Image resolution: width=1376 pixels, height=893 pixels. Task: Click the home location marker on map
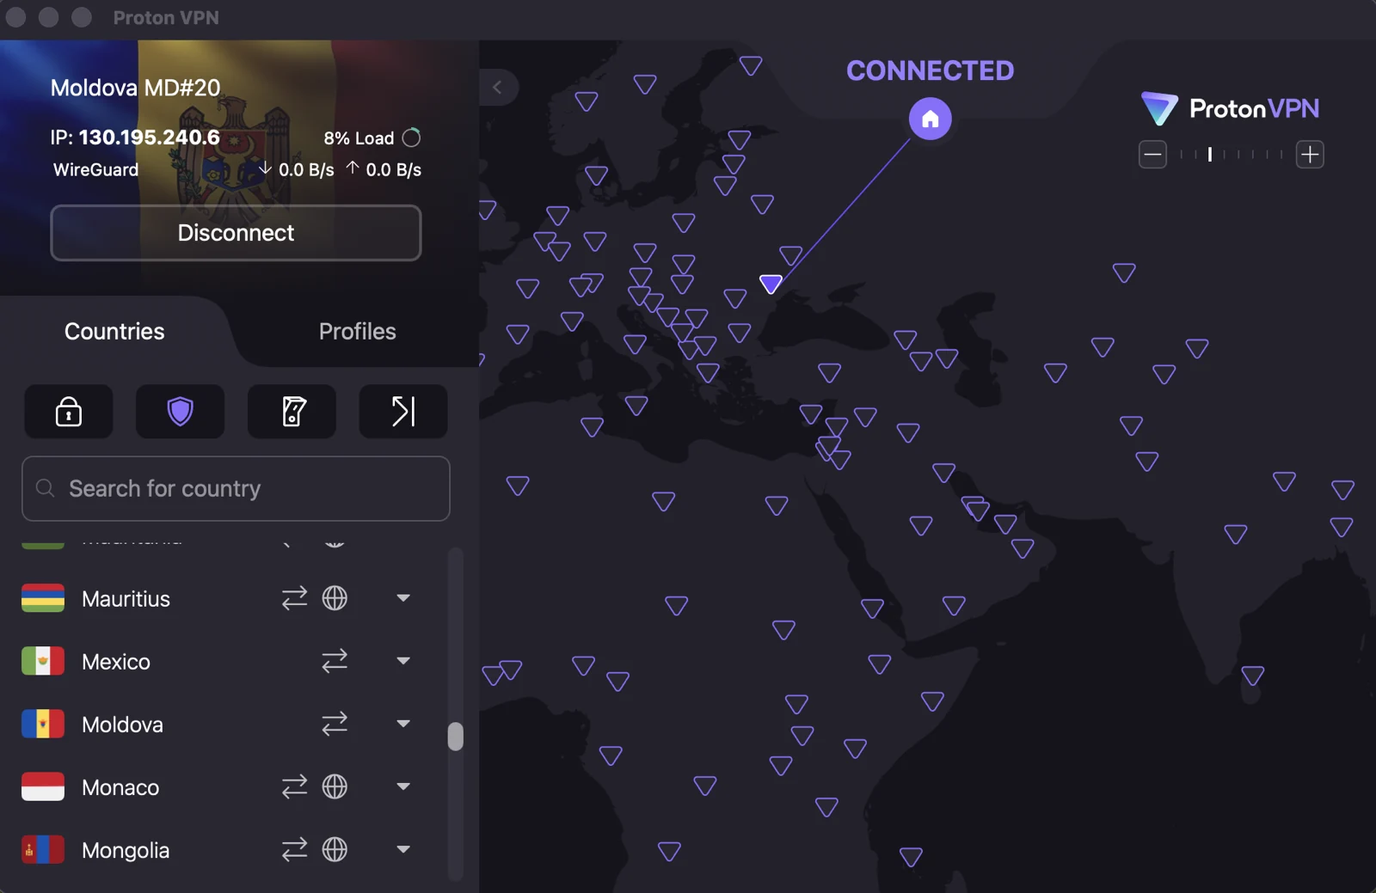(931, 119)
